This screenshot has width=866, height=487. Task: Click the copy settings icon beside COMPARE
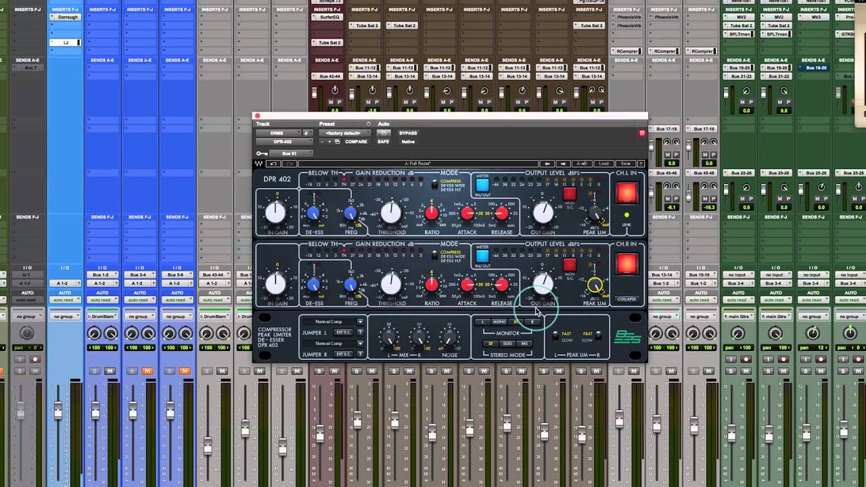pyautogui.click(x=338, y=142)
